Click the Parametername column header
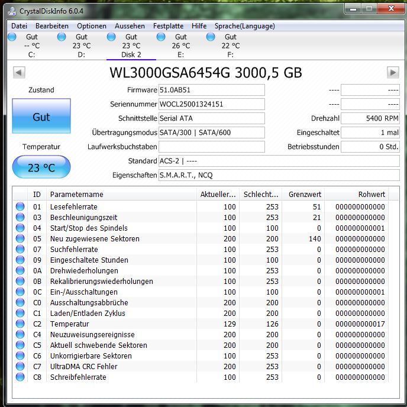This screenshot has height=407, width=407. tap(121, 195)
